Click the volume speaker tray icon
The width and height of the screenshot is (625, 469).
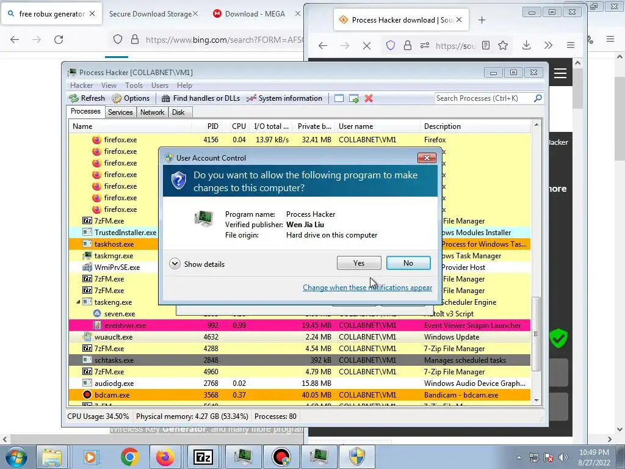click(563, 457)
